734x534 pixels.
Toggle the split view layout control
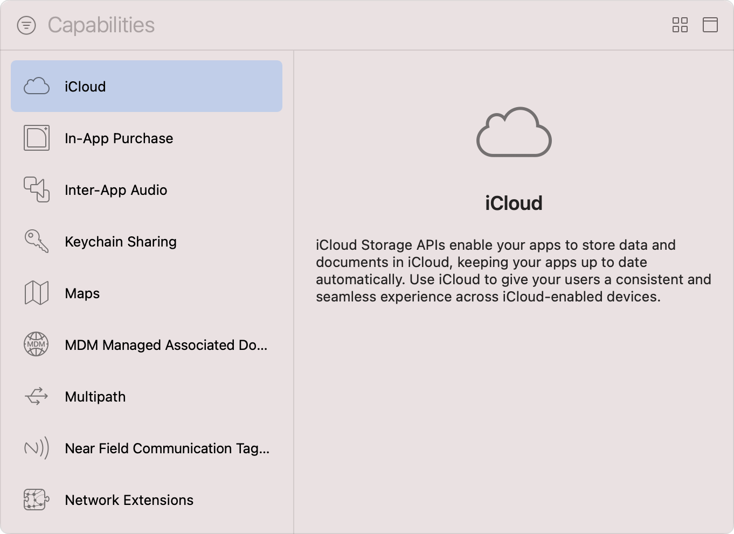click(710, 25)
